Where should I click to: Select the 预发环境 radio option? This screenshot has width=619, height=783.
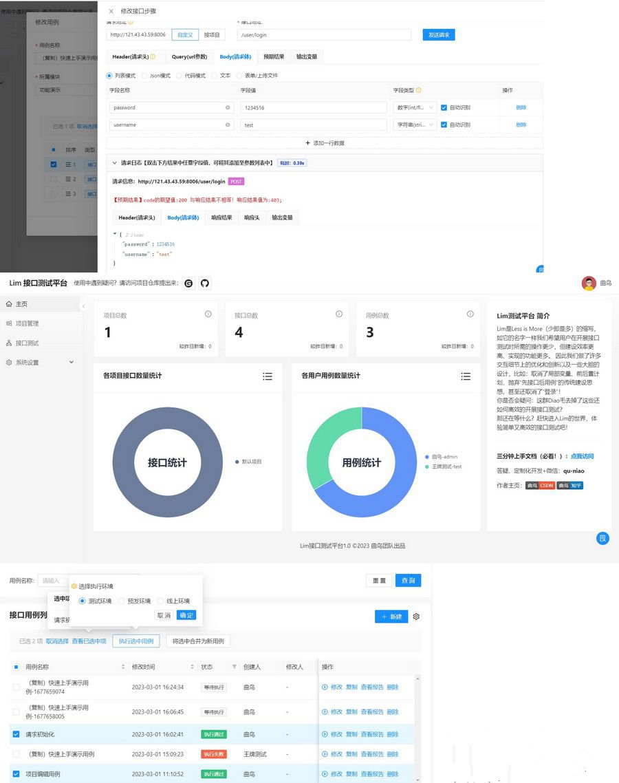coord(122,601)
